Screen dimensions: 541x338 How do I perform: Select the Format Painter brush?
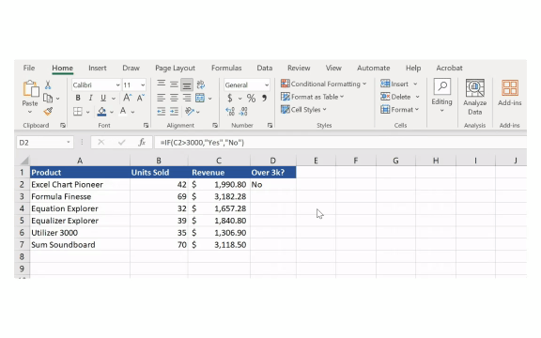(x=48, y=112)
